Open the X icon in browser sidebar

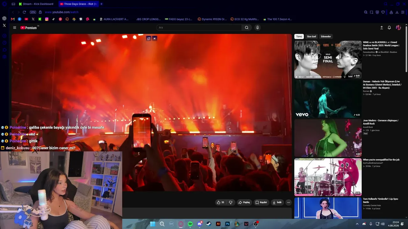(4, 25)
